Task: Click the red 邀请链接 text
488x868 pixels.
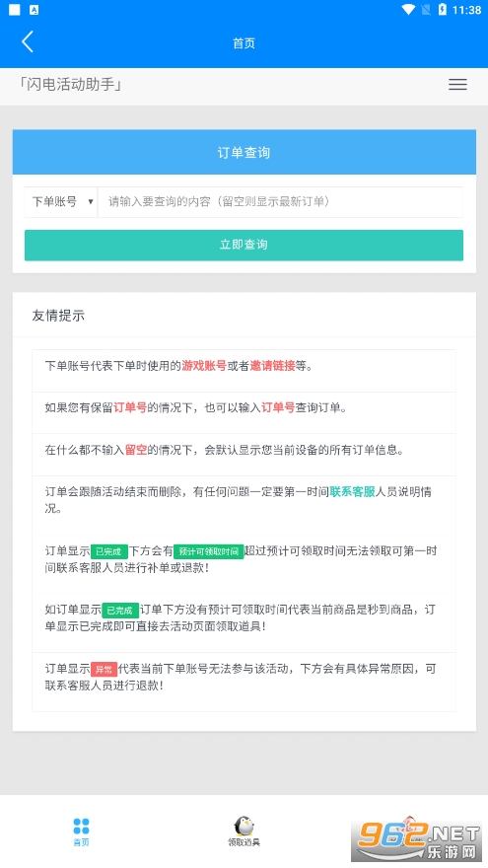Action: tap(273, 365)
